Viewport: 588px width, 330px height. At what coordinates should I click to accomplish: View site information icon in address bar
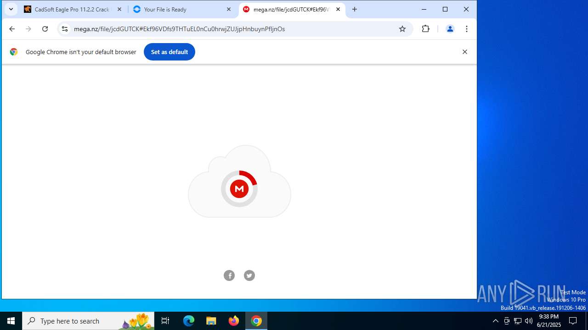(x=65, y=29)
